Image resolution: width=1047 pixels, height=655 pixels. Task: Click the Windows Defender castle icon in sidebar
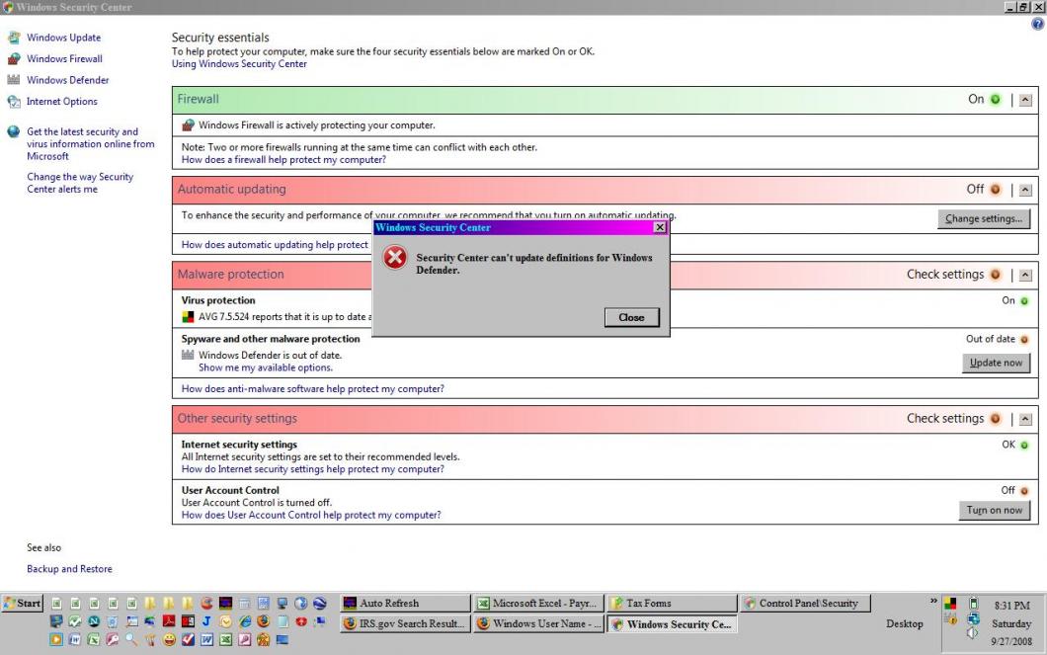(14, 80)
